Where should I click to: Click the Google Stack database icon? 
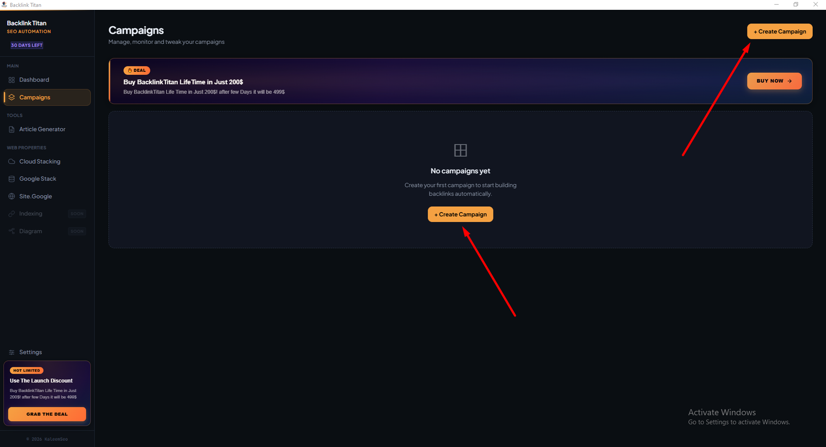point(11,179)
